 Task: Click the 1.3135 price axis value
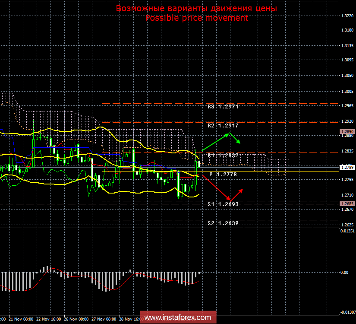pyautogui.click(x=347, y=46)
